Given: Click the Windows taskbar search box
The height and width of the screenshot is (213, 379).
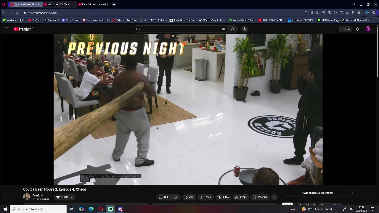Looking at the screenshot, I should [38, 209].
